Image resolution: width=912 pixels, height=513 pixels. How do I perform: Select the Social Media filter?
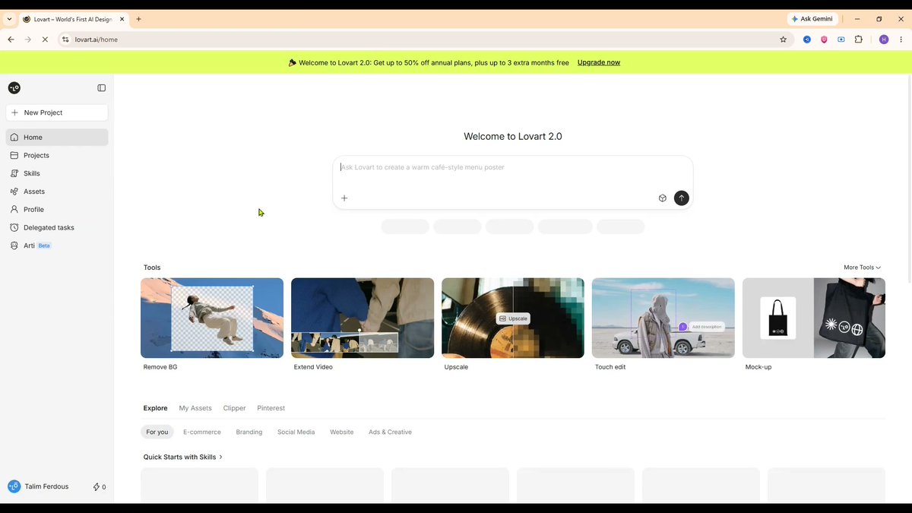coord(296,432)
